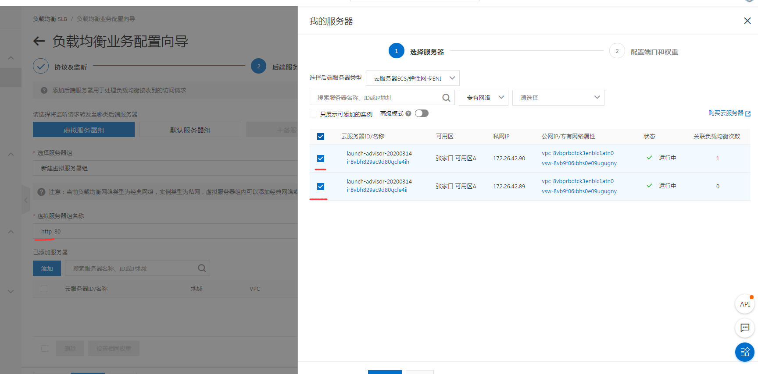758x374 pixels.
Task: Click the blue grid shortcut floating button
Action: (745, 352)
